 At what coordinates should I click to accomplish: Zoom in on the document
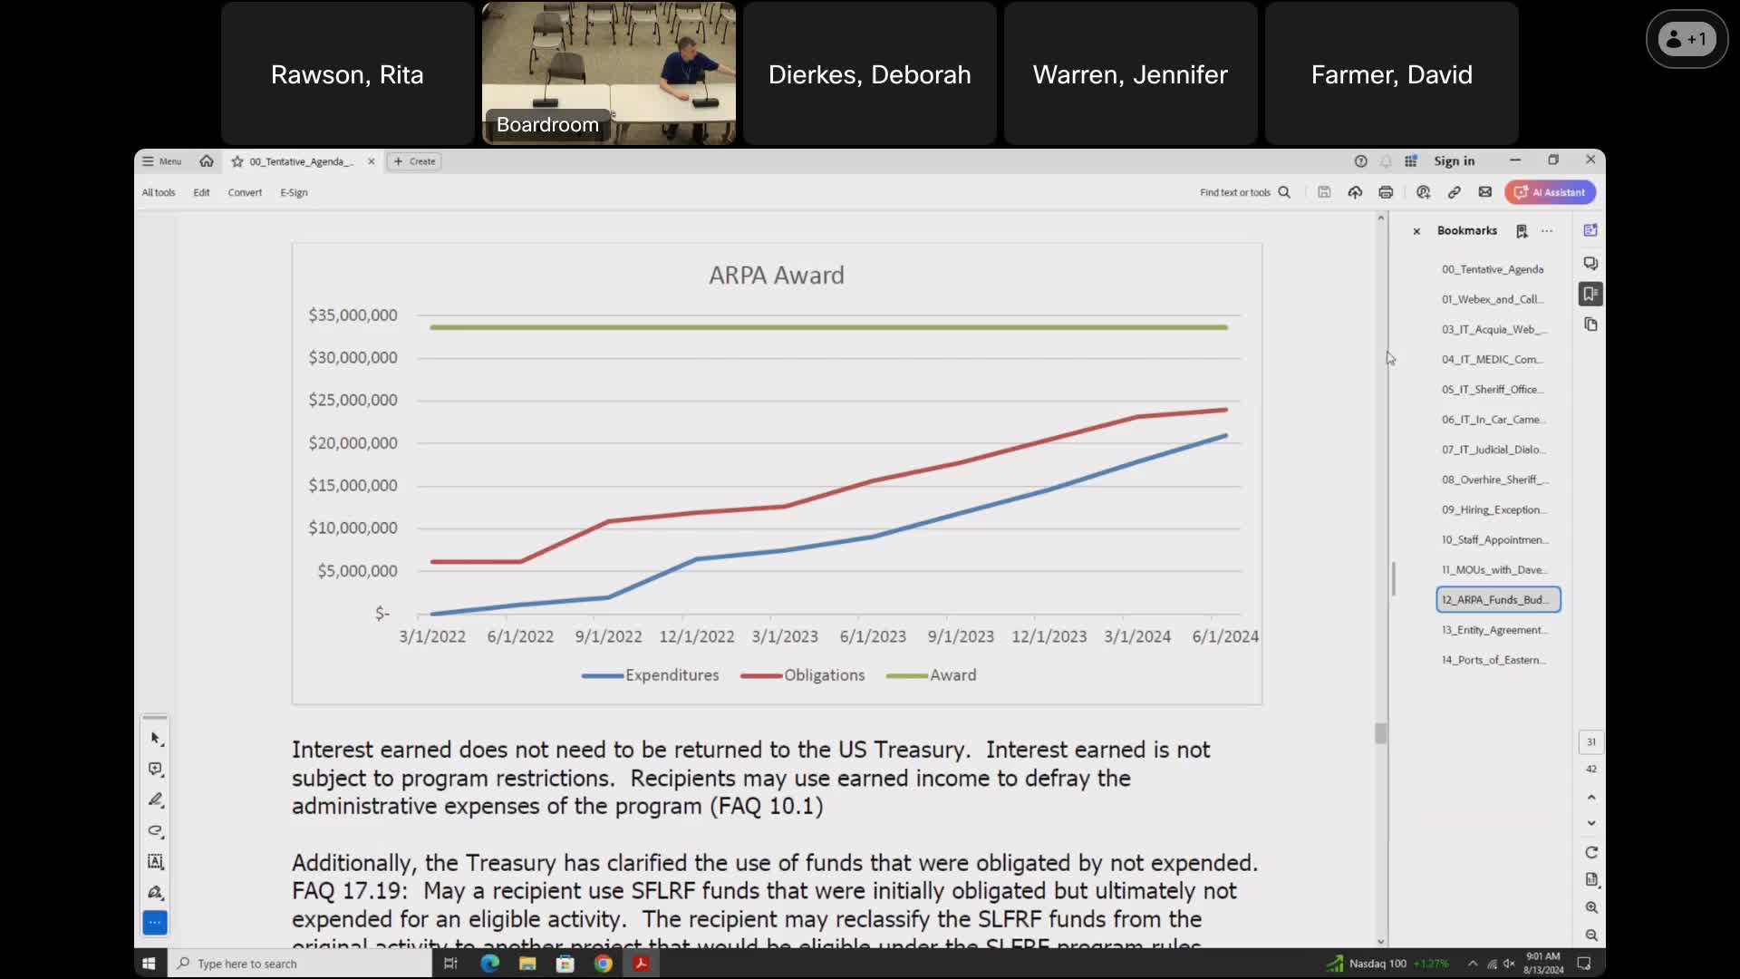[x=1591, y=907]
